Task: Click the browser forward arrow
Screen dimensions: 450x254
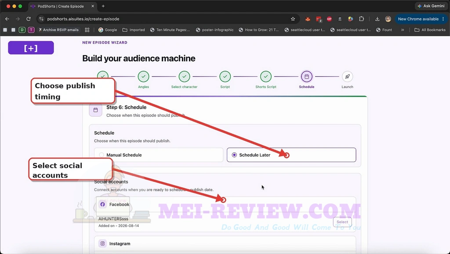Action: pyautogui.click(x=18, y=19)
